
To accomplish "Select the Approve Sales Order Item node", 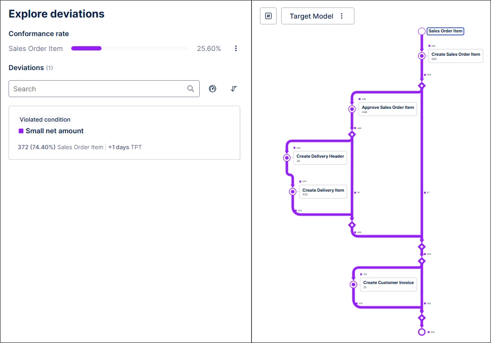I will click(388, 109).
